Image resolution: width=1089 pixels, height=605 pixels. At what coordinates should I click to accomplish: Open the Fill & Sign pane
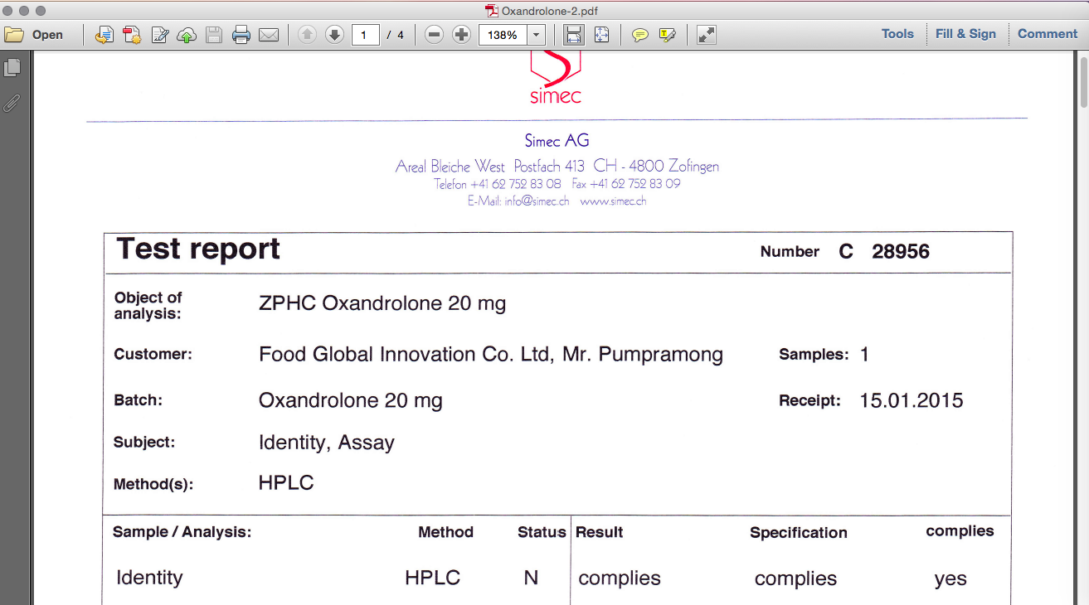click(x=965, y=34)
